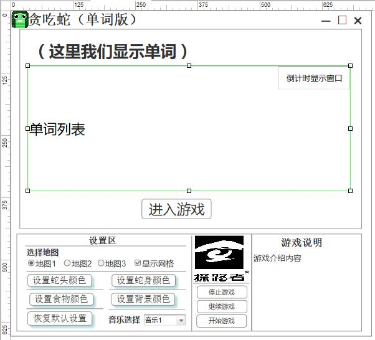375x340 pixels.
Task: Click the 继续游戏 button
Action: (222, 306)
